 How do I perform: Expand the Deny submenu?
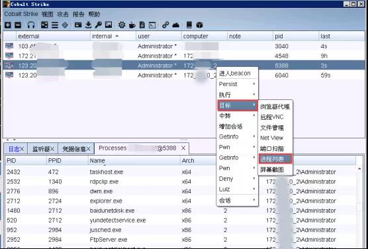point(237,179)
